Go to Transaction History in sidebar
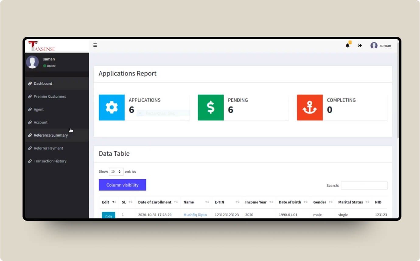Image resolution: width=420 pixels, height=261 pixels. pyautogui.click(x=50, y=161)
